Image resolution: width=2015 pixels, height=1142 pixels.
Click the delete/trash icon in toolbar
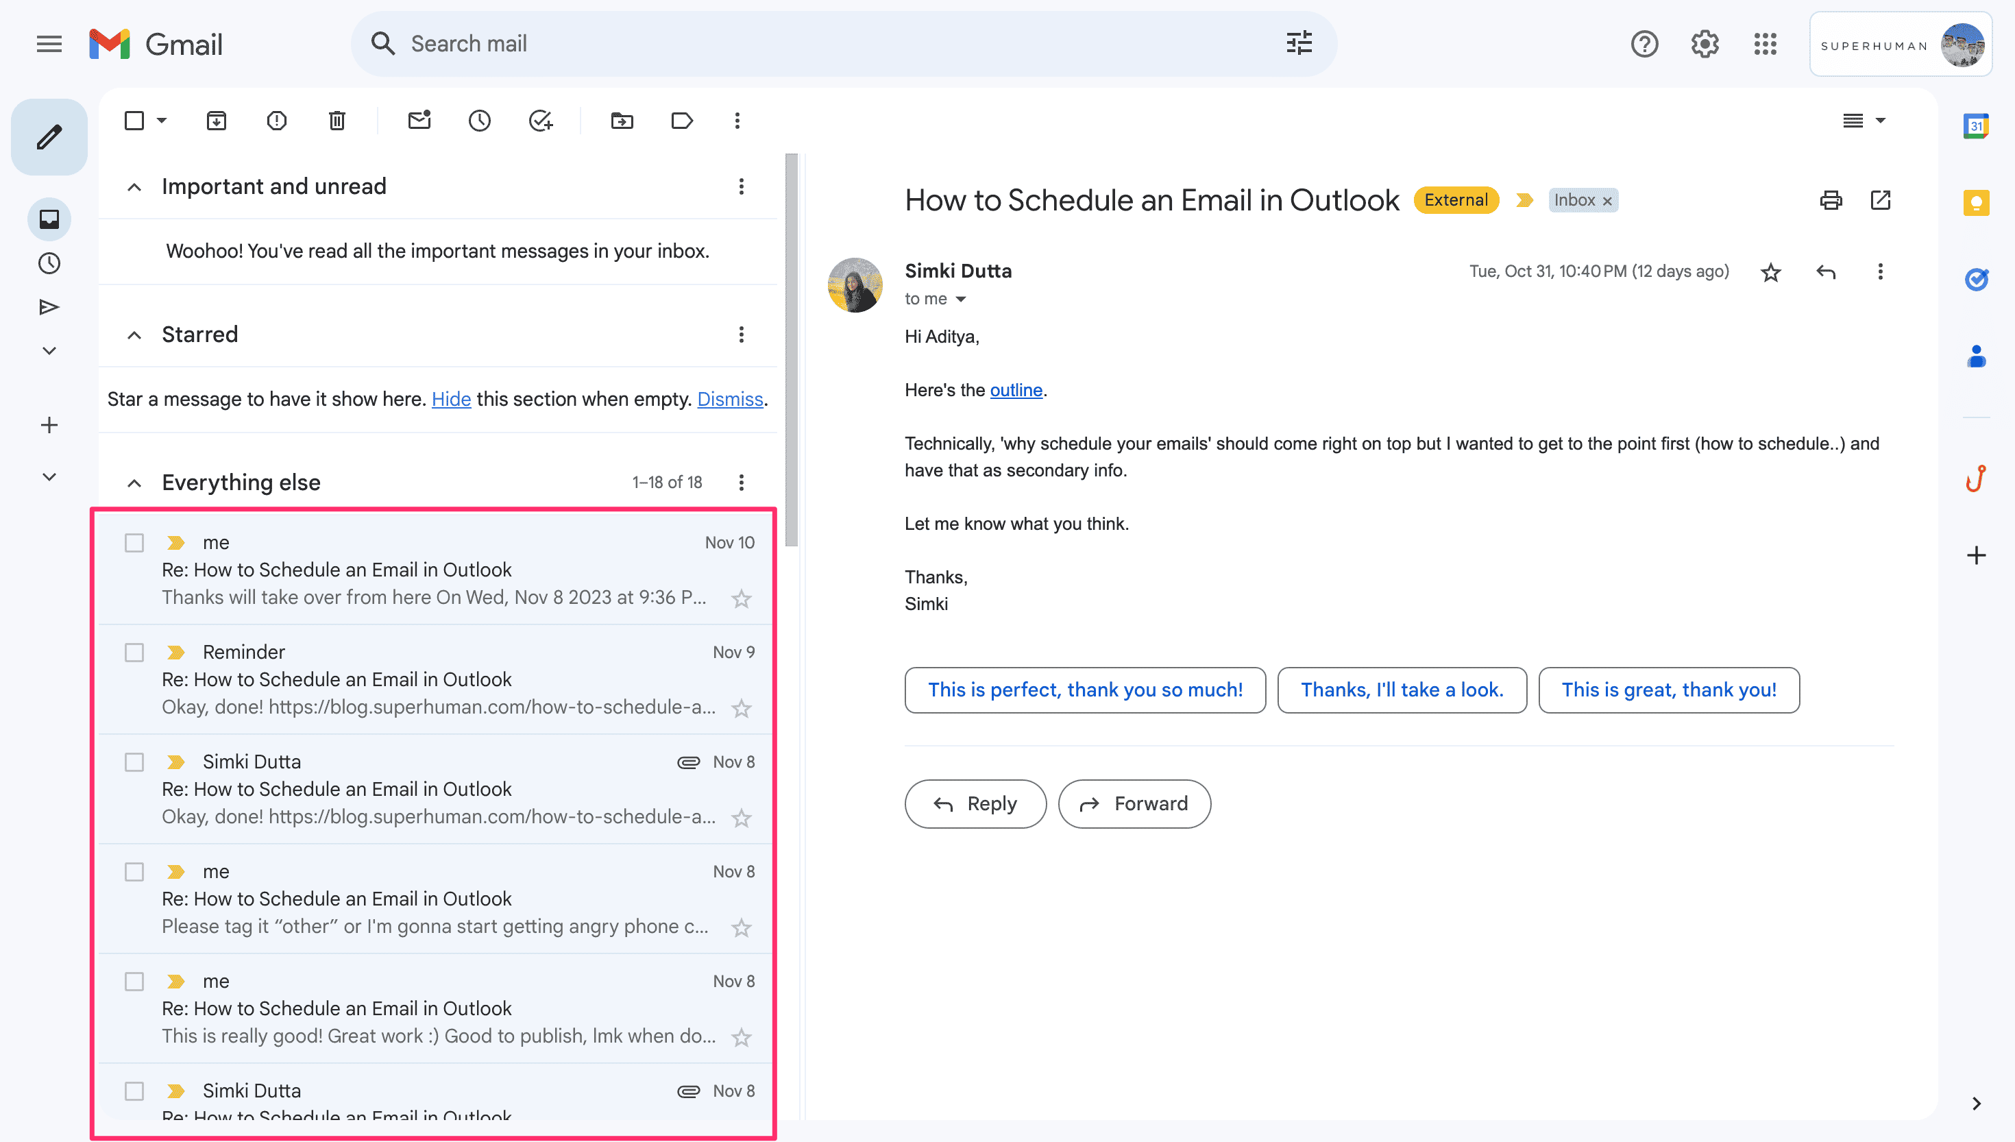pos(338,121)
